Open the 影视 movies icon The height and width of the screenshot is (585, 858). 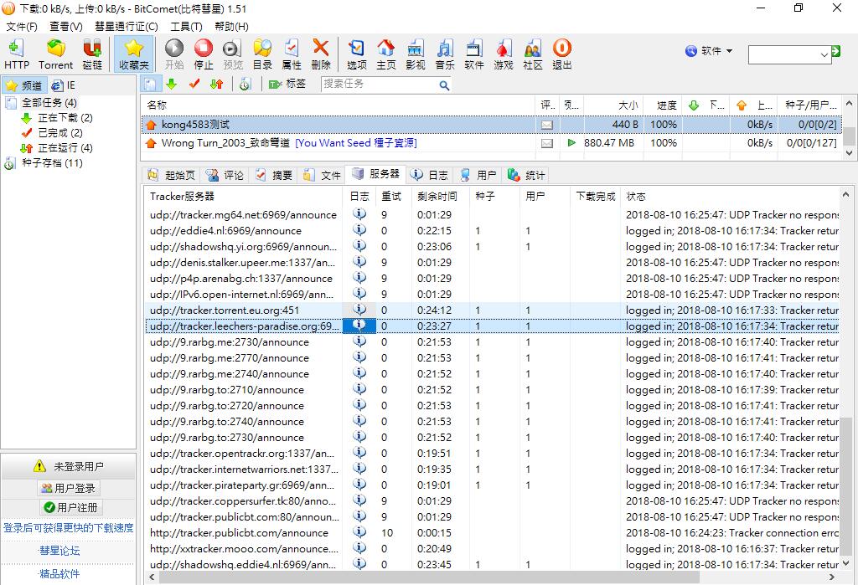pyautogui.click(x=416, y=54)
